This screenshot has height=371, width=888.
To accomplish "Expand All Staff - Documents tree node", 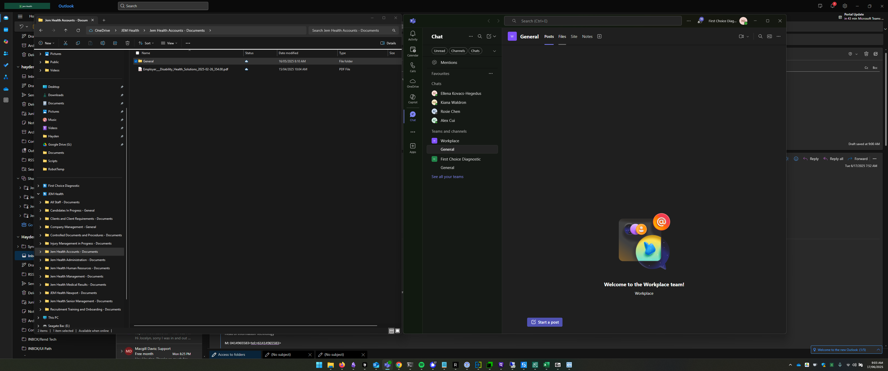I will [x=40, y=202].
